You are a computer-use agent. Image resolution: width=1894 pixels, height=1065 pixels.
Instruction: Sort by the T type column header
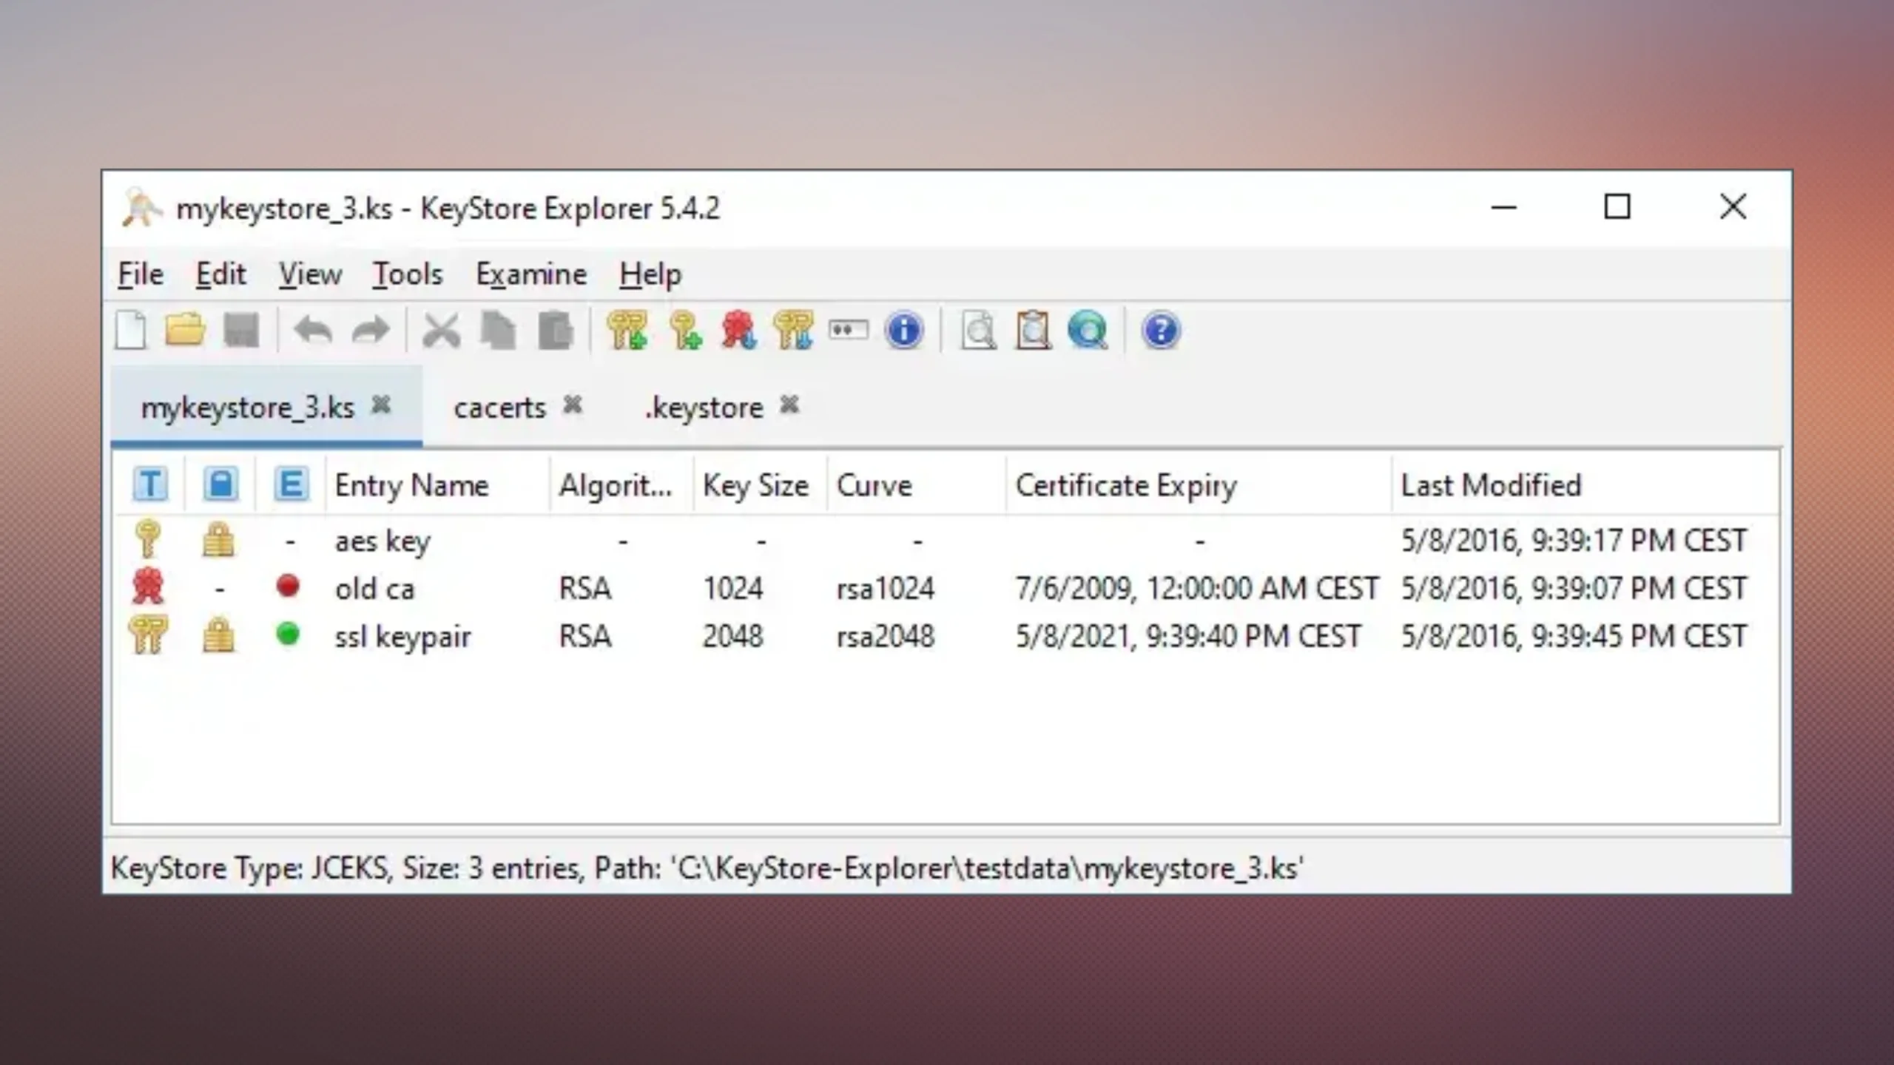(150, 485)
